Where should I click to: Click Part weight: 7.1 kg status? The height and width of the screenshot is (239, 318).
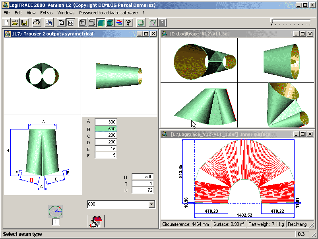[x=266, y=224]
